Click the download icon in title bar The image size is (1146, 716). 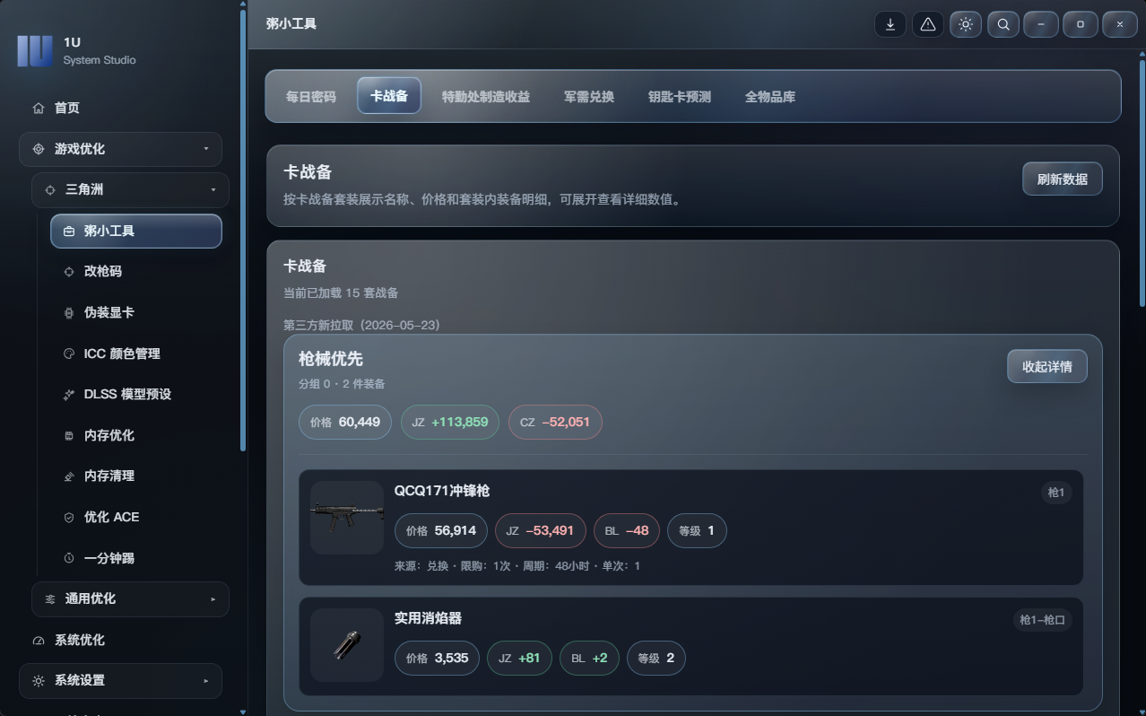click(890, 24)
